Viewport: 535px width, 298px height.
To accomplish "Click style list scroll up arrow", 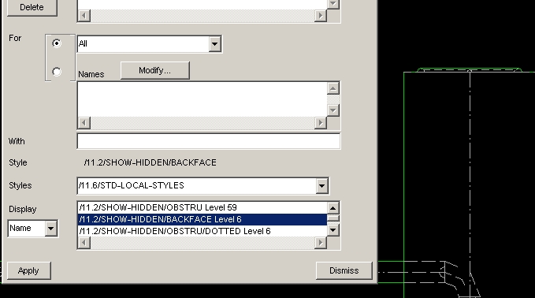I will [333, 208].
